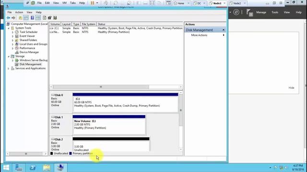Toggle Show/Hide Action Pane toolbar icon

click(x=38, y=18)
